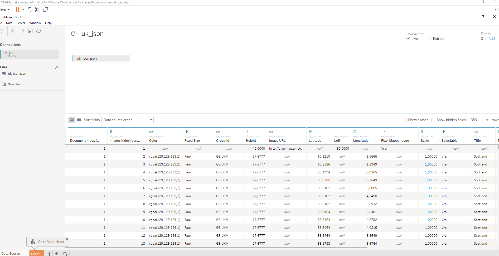499x256 pixels.
Task: Click the new worksheet icon at bottom
Action: pos(49,254)
